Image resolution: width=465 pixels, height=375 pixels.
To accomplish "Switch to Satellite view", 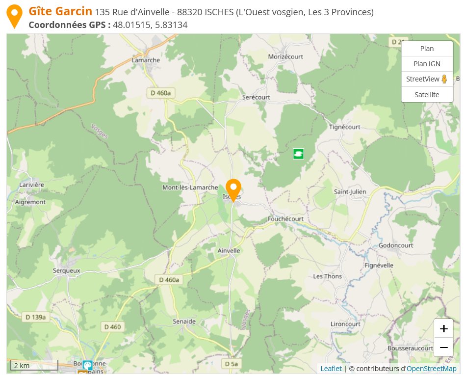I will 427,95.
